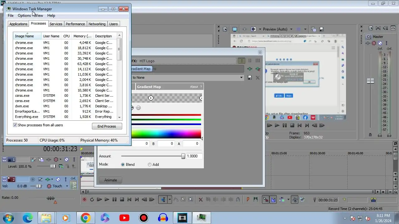This screenshot has width=399, height=224.
Task: Insert a region with the green region icon
Action: point(256,199)
